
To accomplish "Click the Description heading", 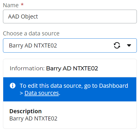I will pos(26,111).
